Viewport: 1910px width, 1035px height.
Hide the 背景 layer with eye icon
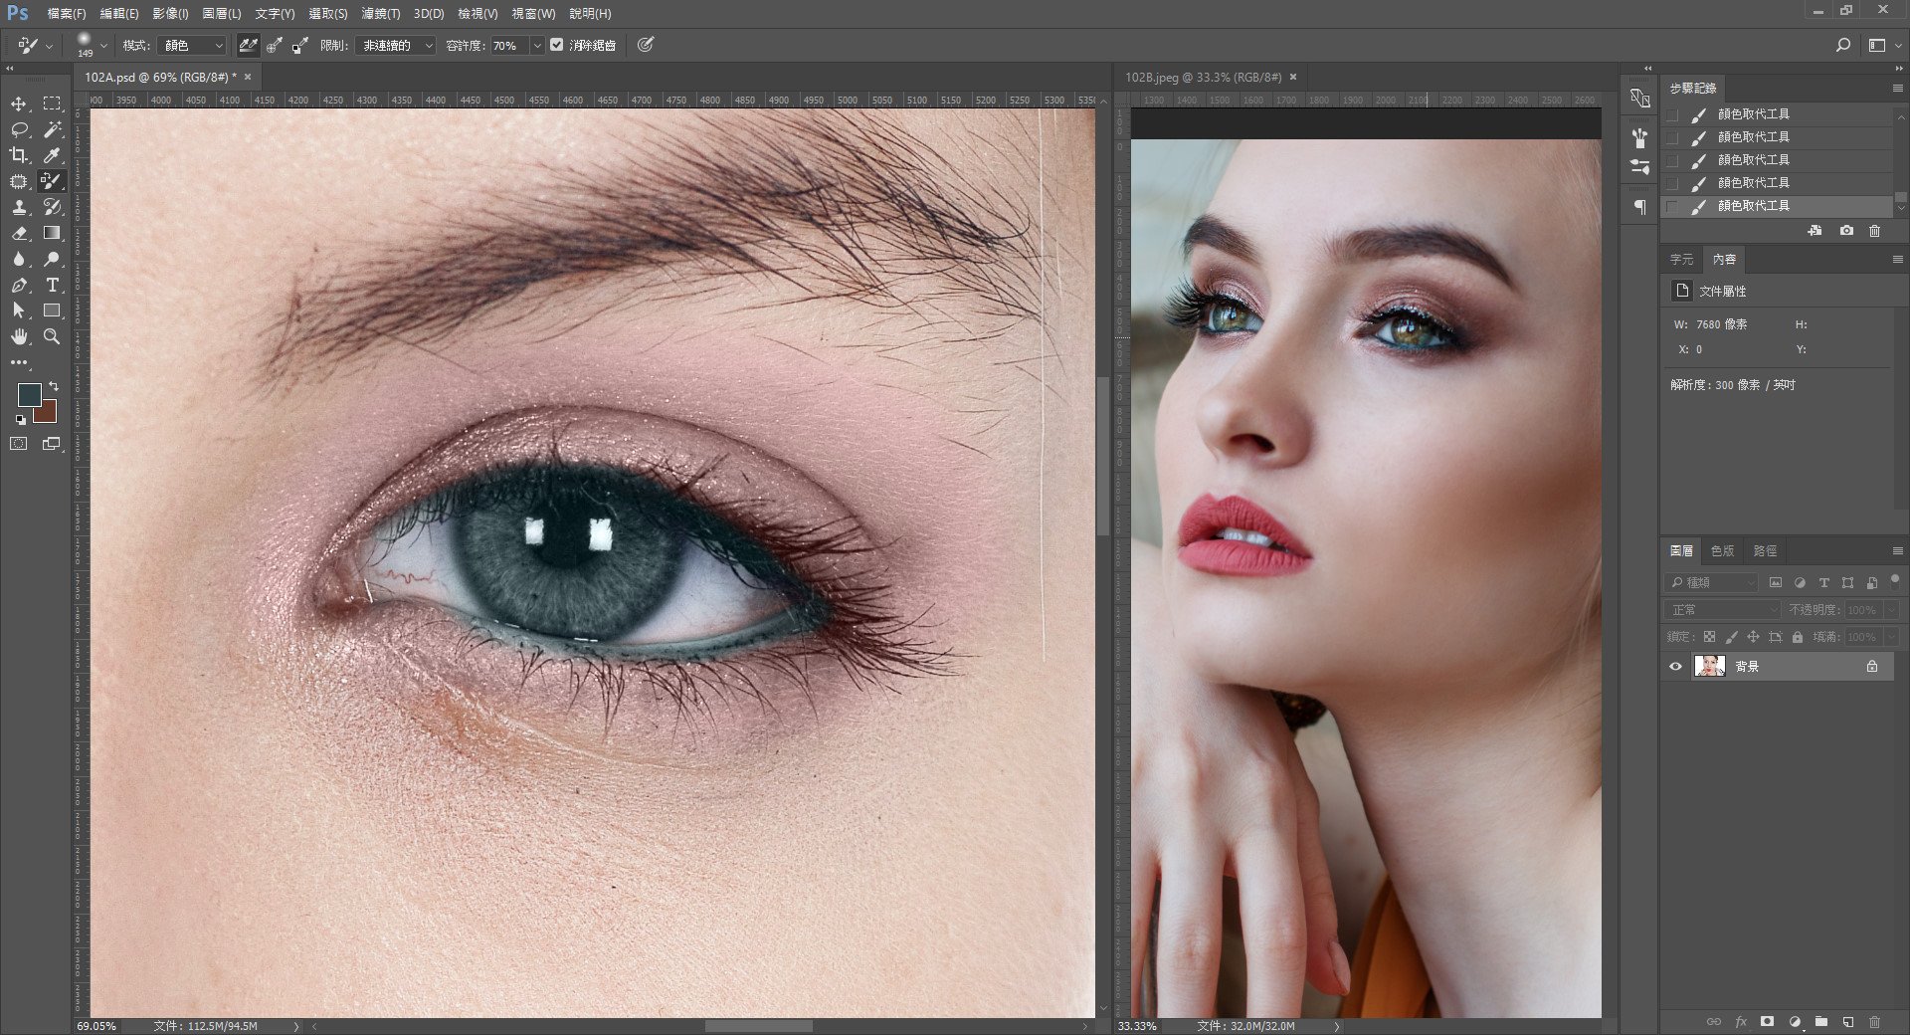[x=1675, y=666]
